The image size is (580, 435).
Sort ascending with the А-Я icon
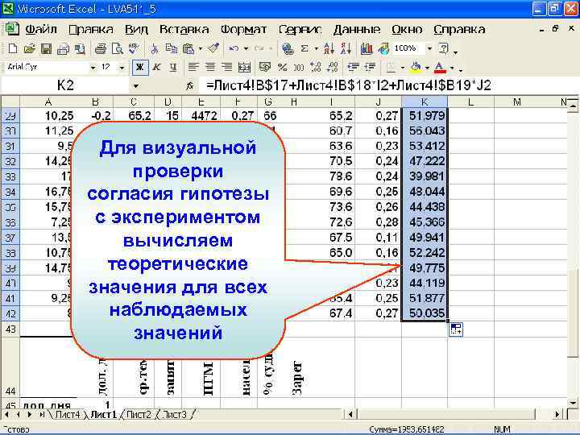pos(329,48)
